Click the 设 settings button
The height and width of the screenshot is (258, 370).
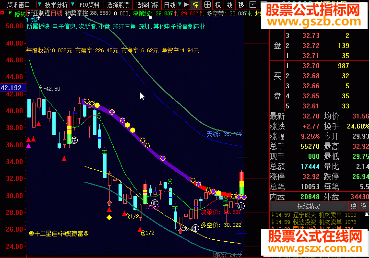pos(363,206)
